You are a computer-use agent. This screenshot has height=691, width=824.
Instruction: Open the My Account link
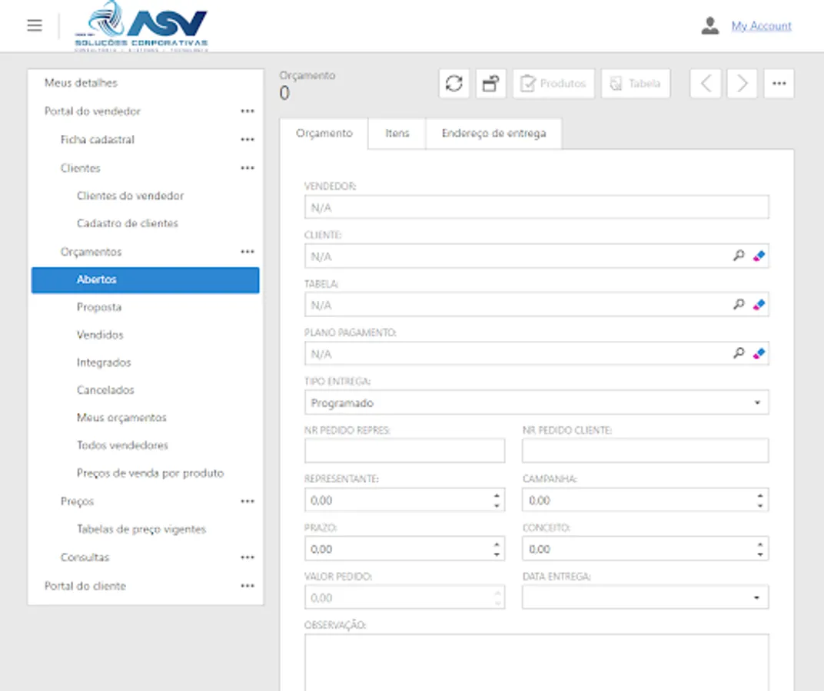tap(761, 26)
